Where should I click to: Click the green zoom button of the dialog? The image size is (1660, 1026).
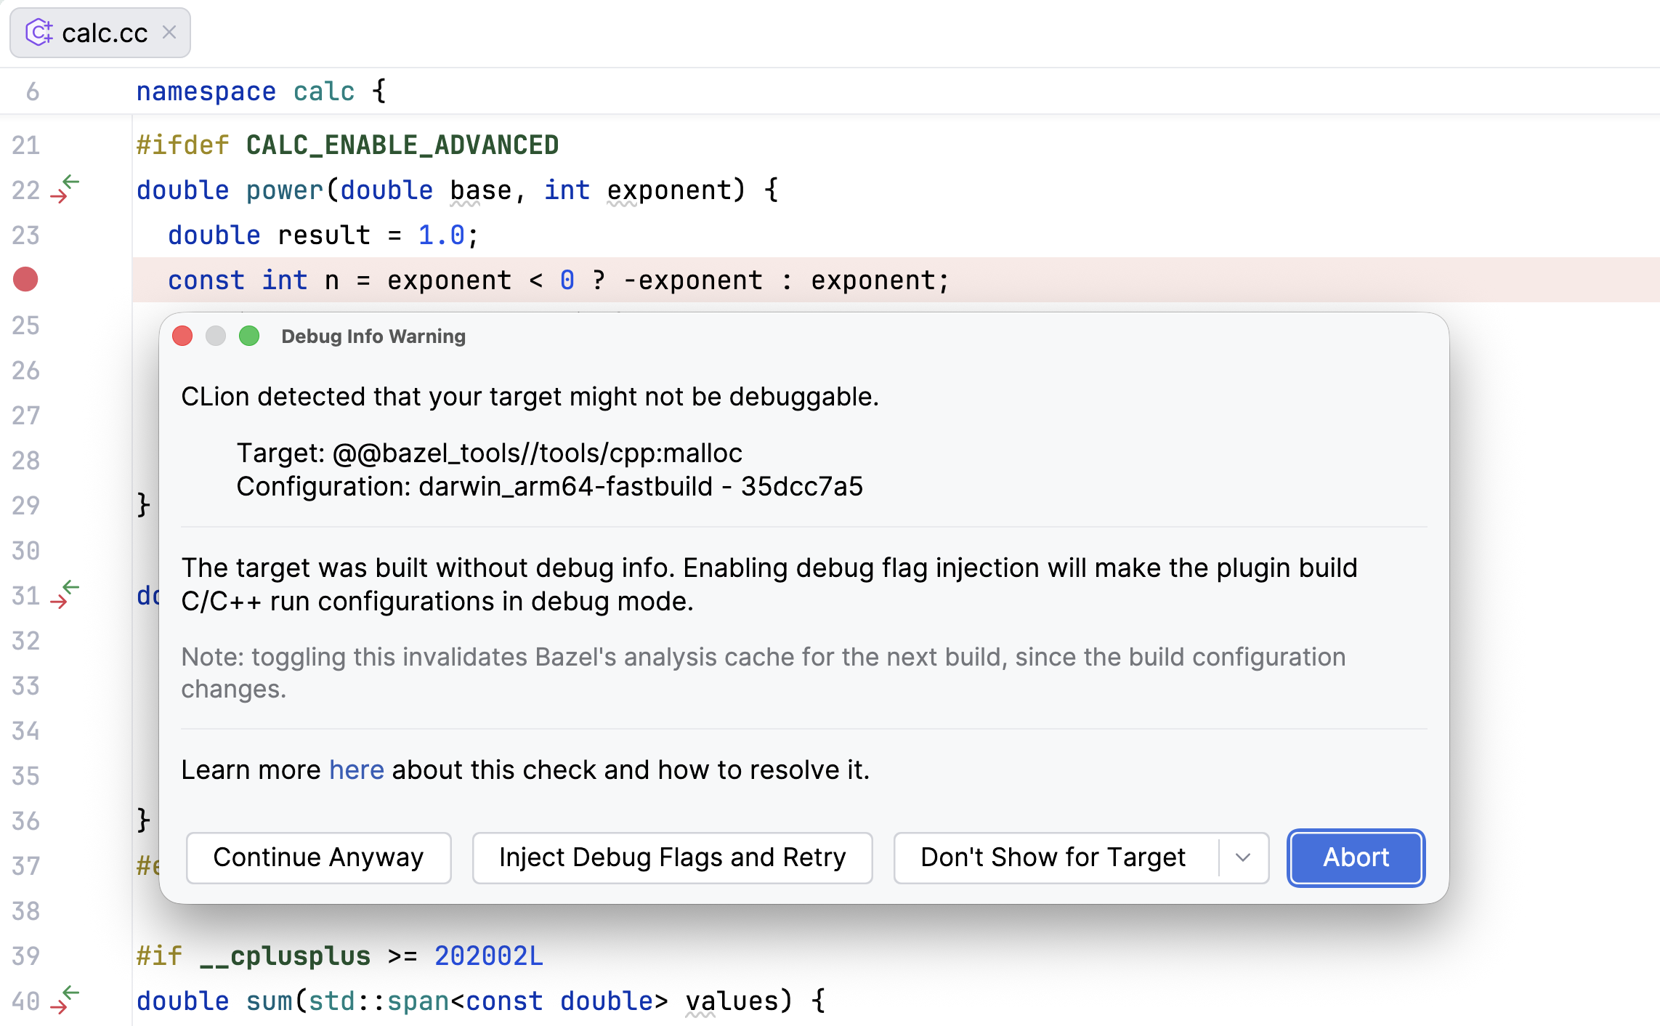pyautogui.click(x=249, y=336)
